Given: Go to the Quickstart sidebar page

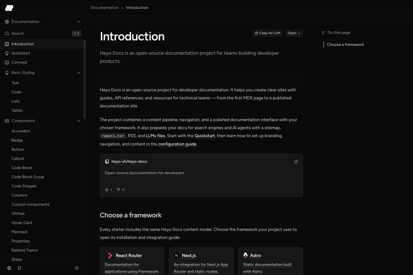Looking at the screenshot, I should click(x=42, y=53).
